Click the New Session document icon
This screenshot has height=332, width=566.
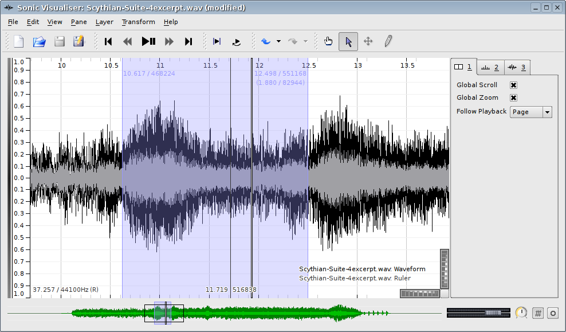point(19,41)
